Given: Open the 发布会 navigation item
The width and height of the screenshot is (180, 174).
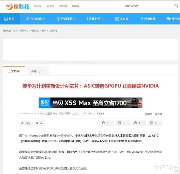Looking at the screenshot, I should [x=122, y=19].
